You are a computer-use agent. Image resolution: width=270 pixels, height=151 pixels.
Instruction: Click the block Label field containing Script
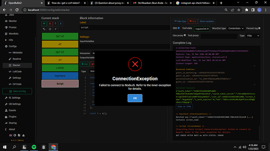tap(125, 27)
